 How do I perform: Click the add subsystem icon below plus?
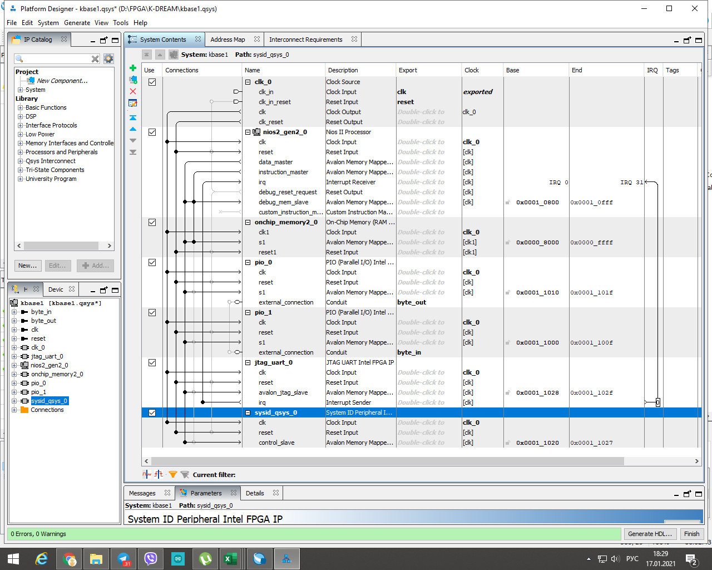click(133, 80)
